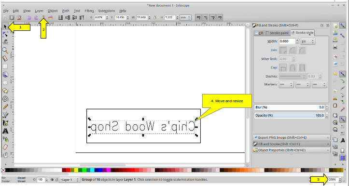Select the Pencil freehand tool
Image resolution: width=349 pixels, height=186 pixels.
point(5,107)
